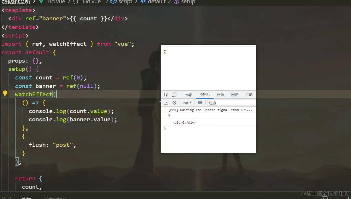Select the setup breadcrumb item
This screenshot has height=199, width=351.
184,2
